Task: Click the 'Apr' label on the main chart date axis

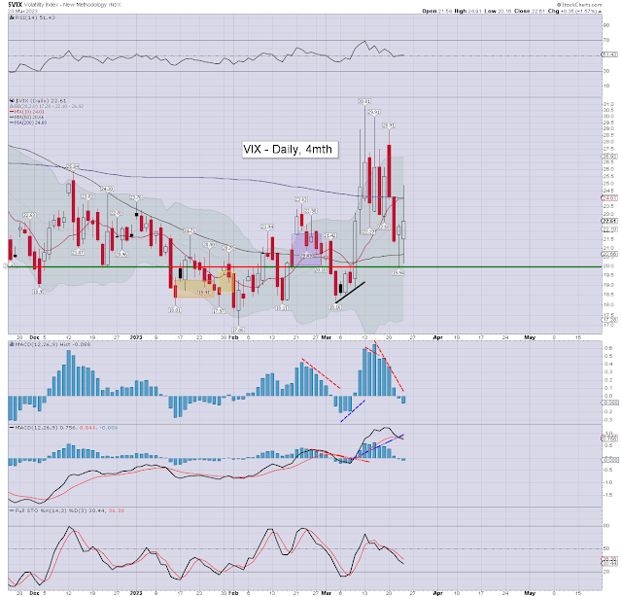Action: pos(437,337)
